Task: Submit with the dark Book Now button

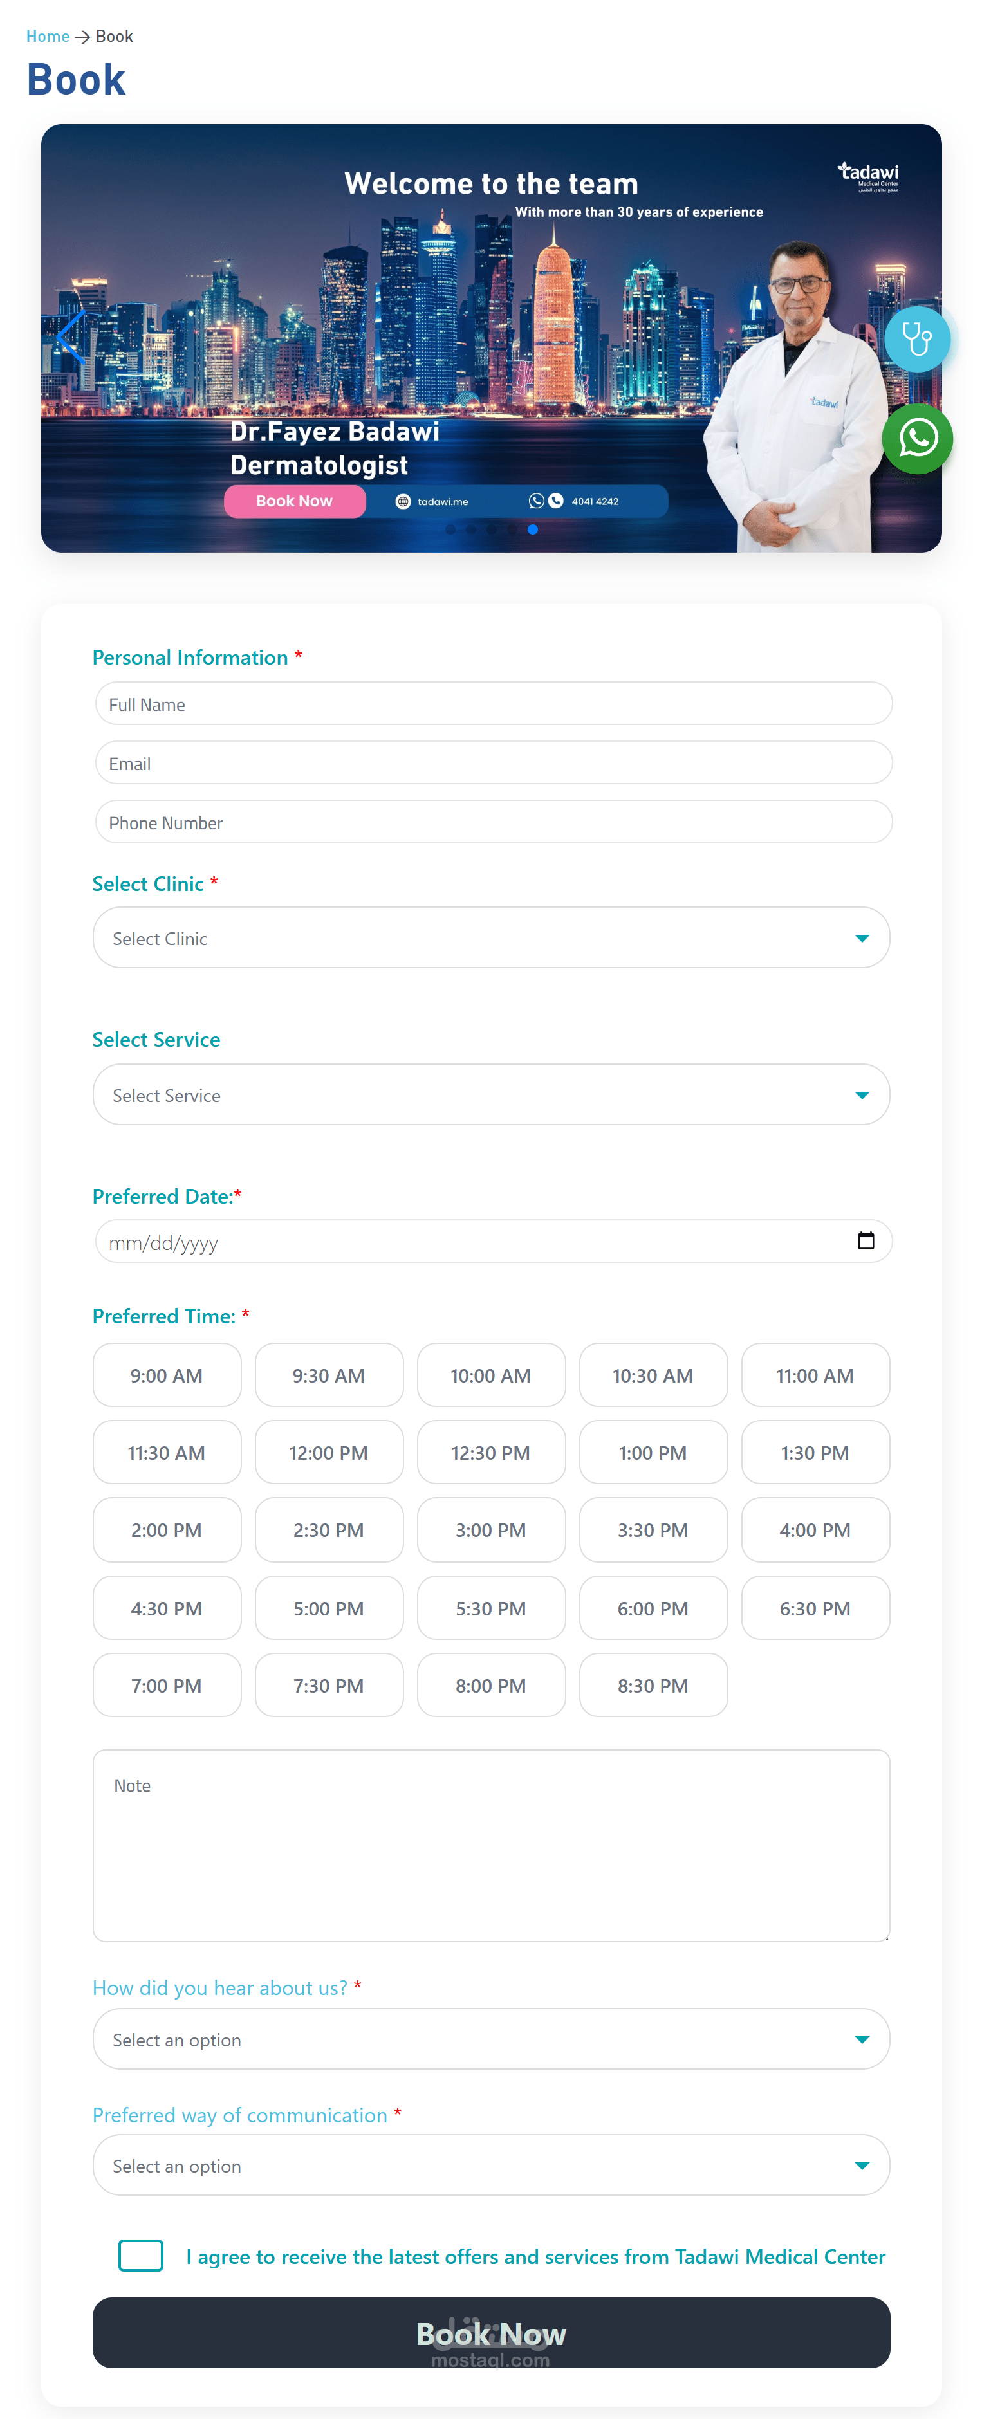Action: (x=490, y=2333)
